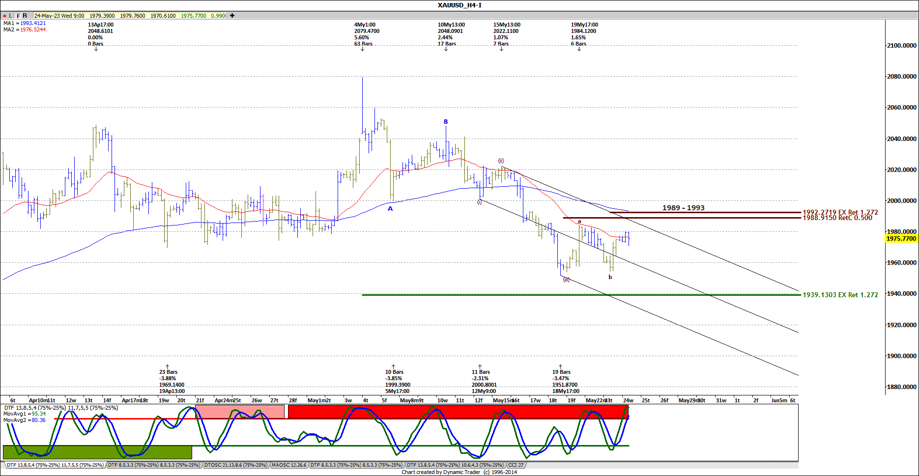Click the DTF 13,8,5,4 indicator pane label
This screenshot has height=476, width=919.
pos(61,408)
